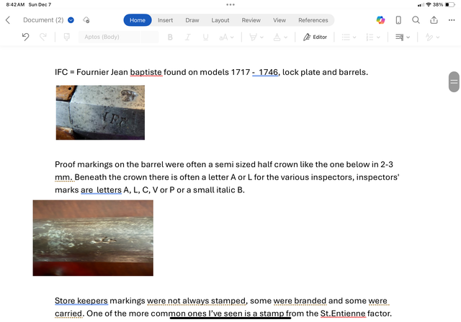This screenshot has width=461, height=322.
Task: Switch to mobile view icon
Action: [398, 20]
